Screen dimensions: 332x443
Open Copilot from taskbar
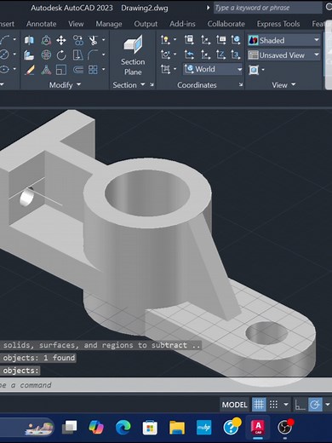(x=96, y=427)
